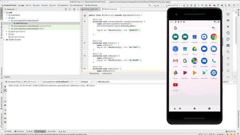
Task: Tap the Google Assistant icon in search bar
Action: (x=213, y=28)
